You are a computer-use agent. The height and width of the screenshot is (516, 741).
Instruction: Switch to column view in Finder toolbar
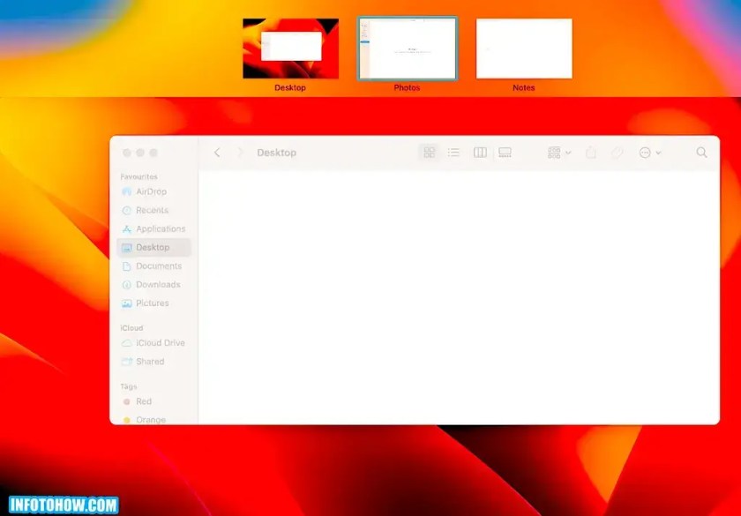(x=479, y=152)
